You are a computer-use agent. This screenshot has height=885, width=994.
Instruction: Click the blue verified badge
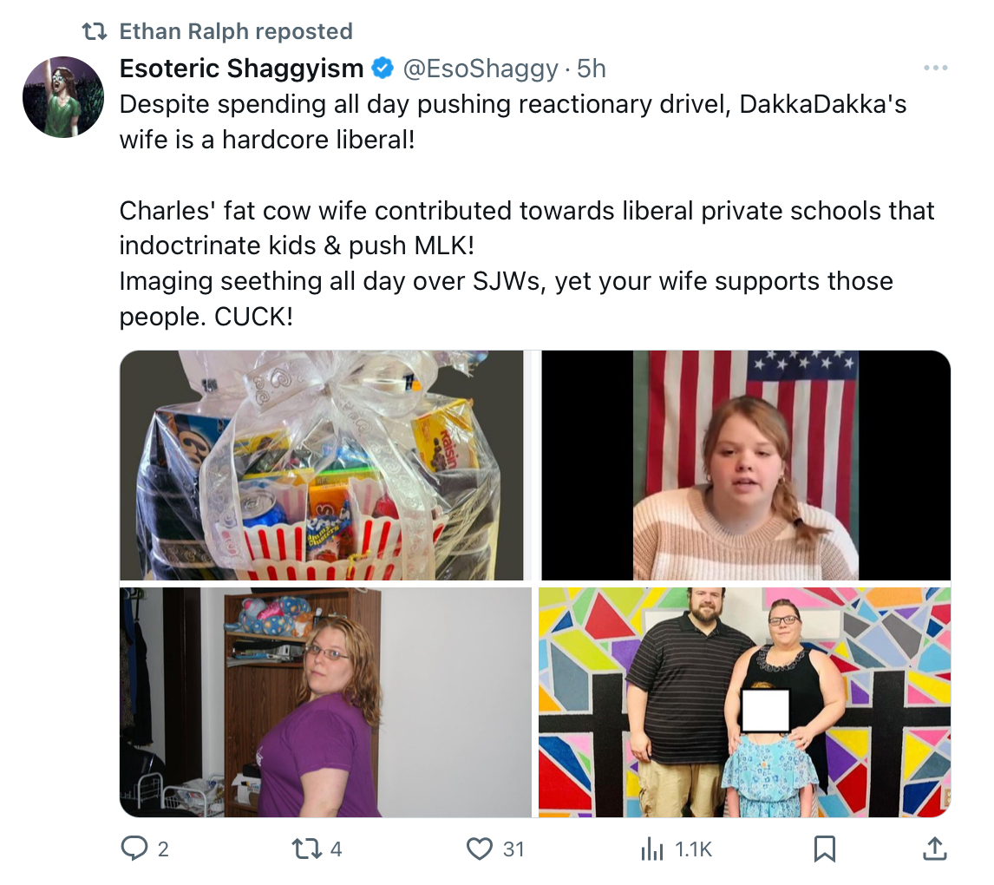(x=383, y=68)
